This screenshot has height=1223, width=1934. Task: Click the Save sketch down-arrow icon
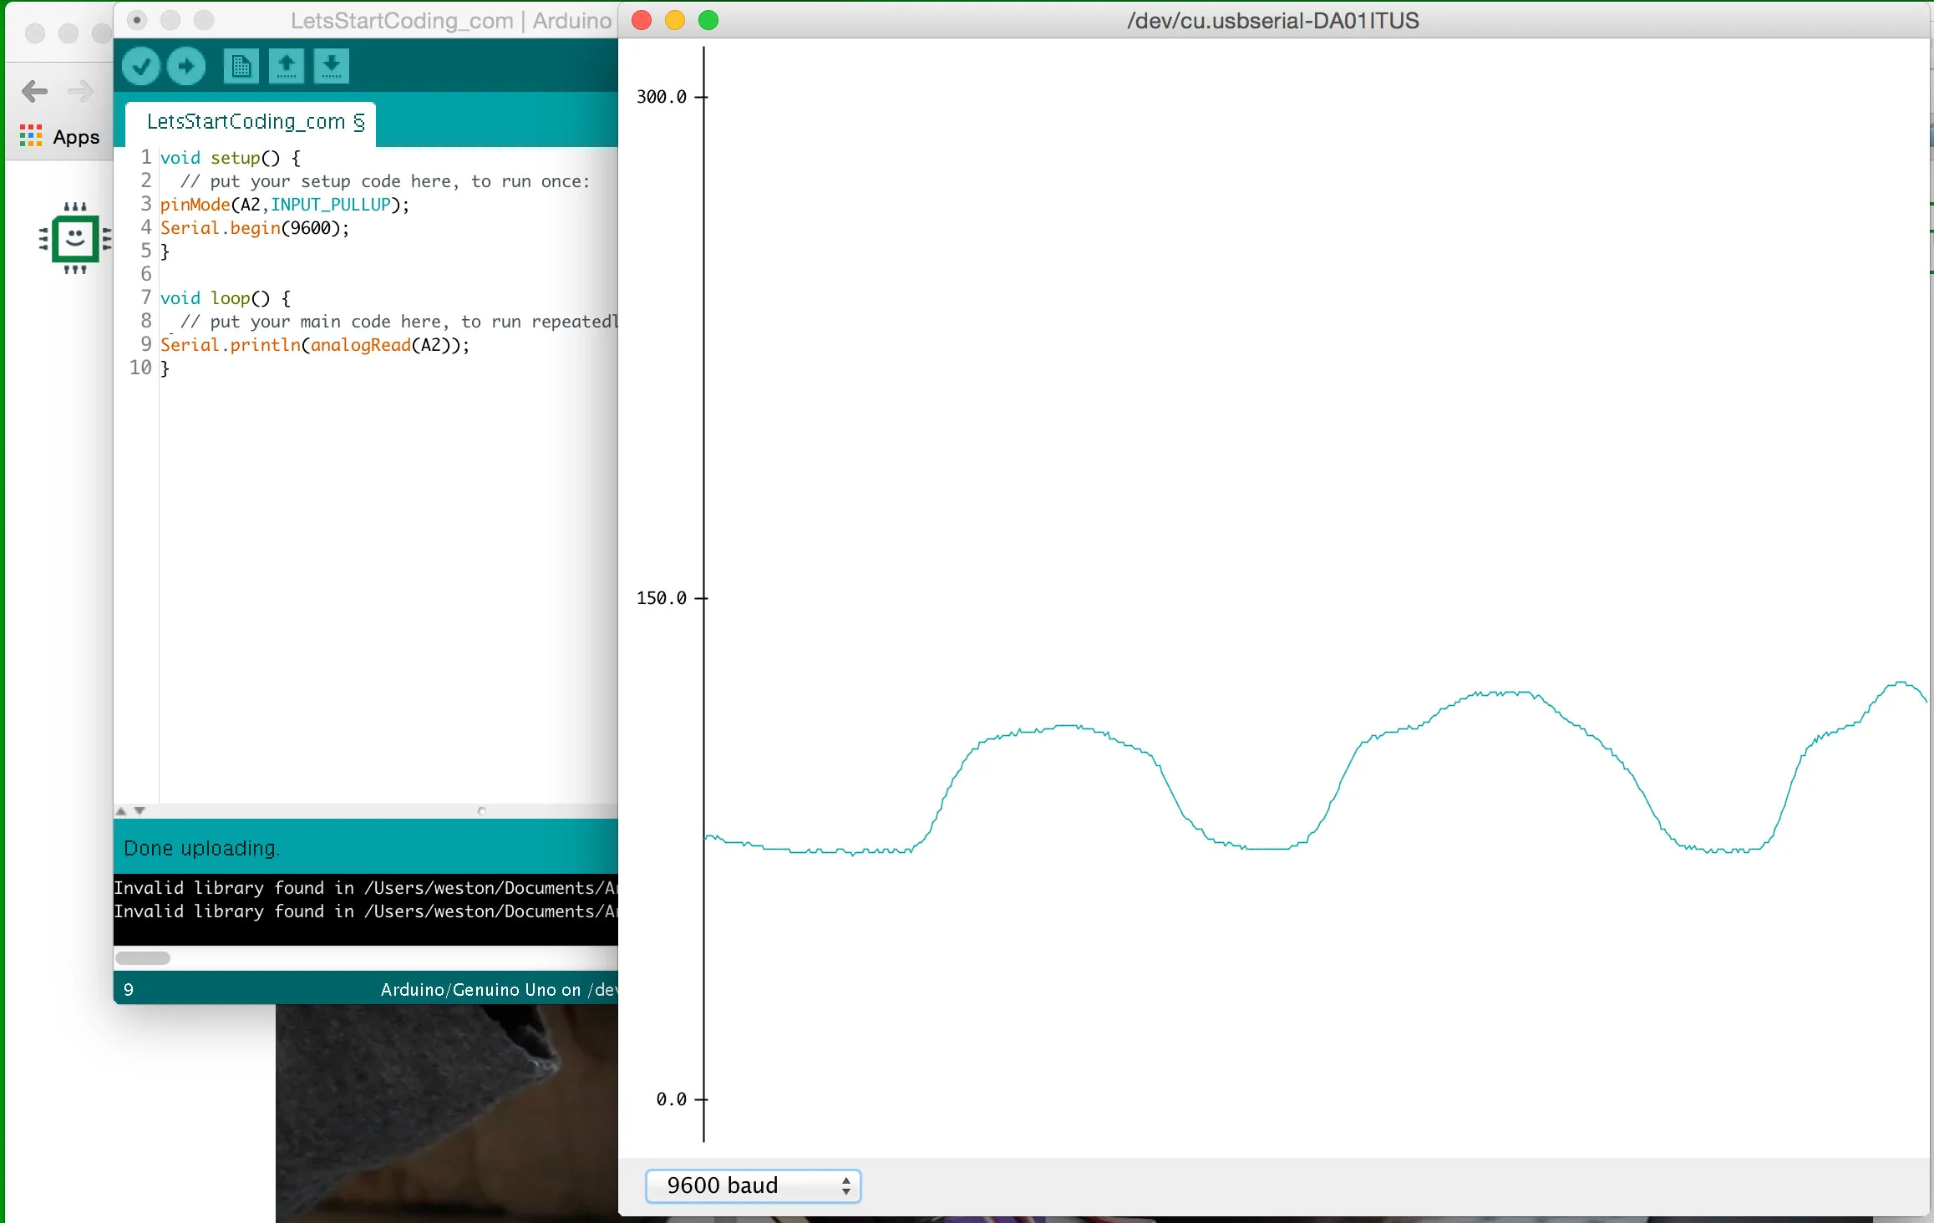[x=331, y=66]
